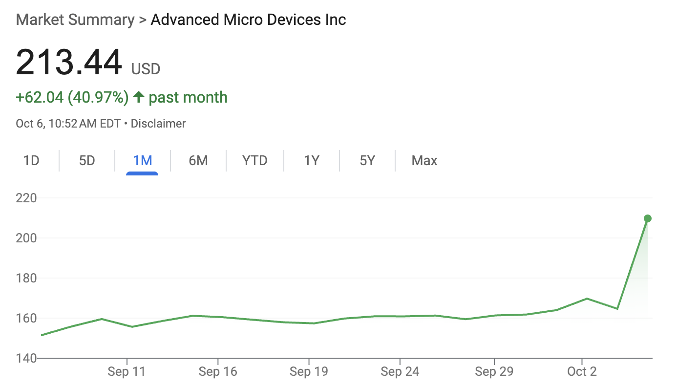
Task: Click the Sep 11 date axis label
Action: point(127,372)
